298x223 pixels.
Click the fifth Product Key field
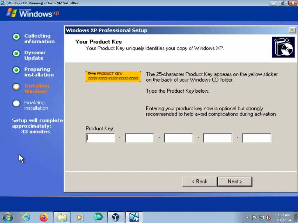[257, 138]
